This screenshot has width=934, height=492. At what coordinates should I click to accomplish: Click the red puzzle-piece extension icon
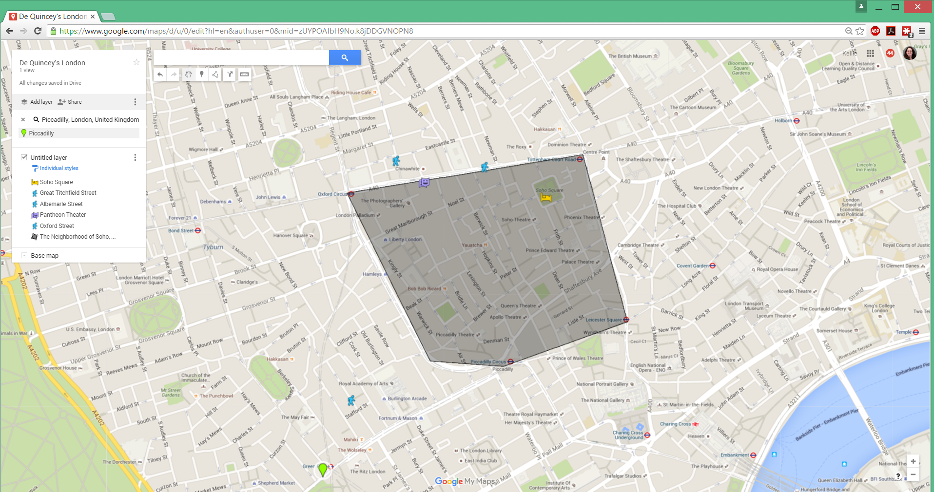click(907, 31)
